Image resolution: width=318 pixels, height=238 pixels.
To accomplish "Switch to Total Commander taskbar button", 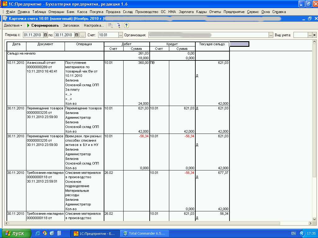I will pos(144,233).
